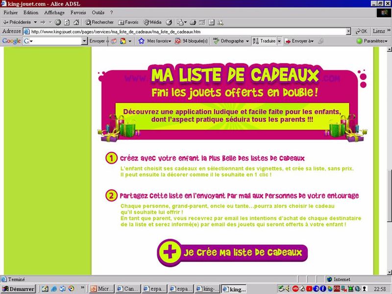Expand the Mail icon dropdown arrow
The width and height of the screenshot is (392, 294).
pos(186,22)
